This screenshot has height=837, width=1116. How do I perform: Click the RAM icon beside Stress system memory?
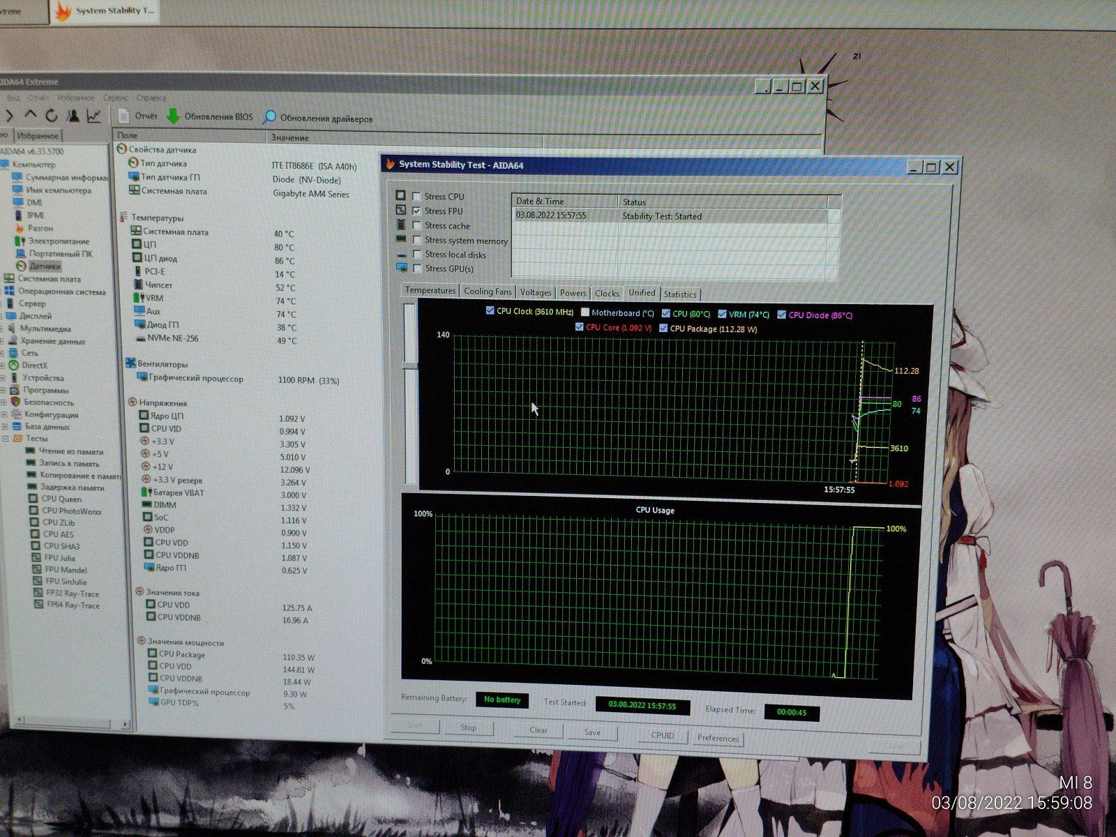pyautogui.click(x=401, y=239)
